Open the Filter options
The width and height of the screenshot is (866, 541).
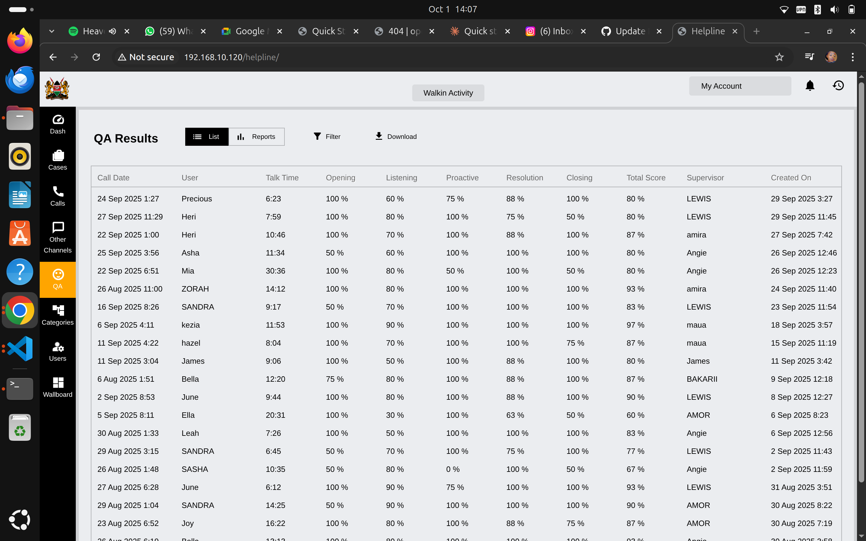pos(326,136)
